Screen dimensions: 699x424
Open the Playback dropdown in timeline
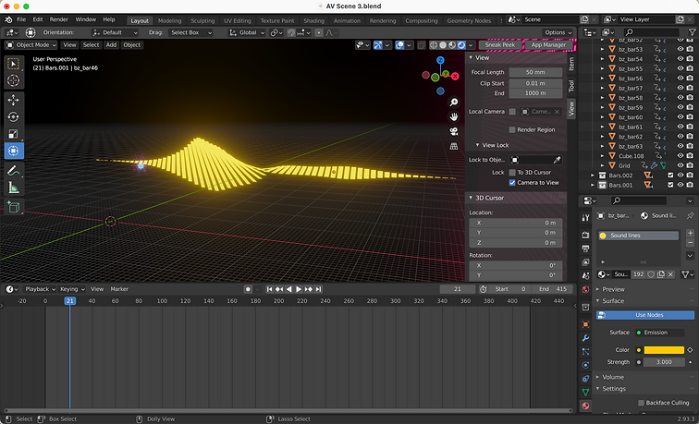(40, 289)
